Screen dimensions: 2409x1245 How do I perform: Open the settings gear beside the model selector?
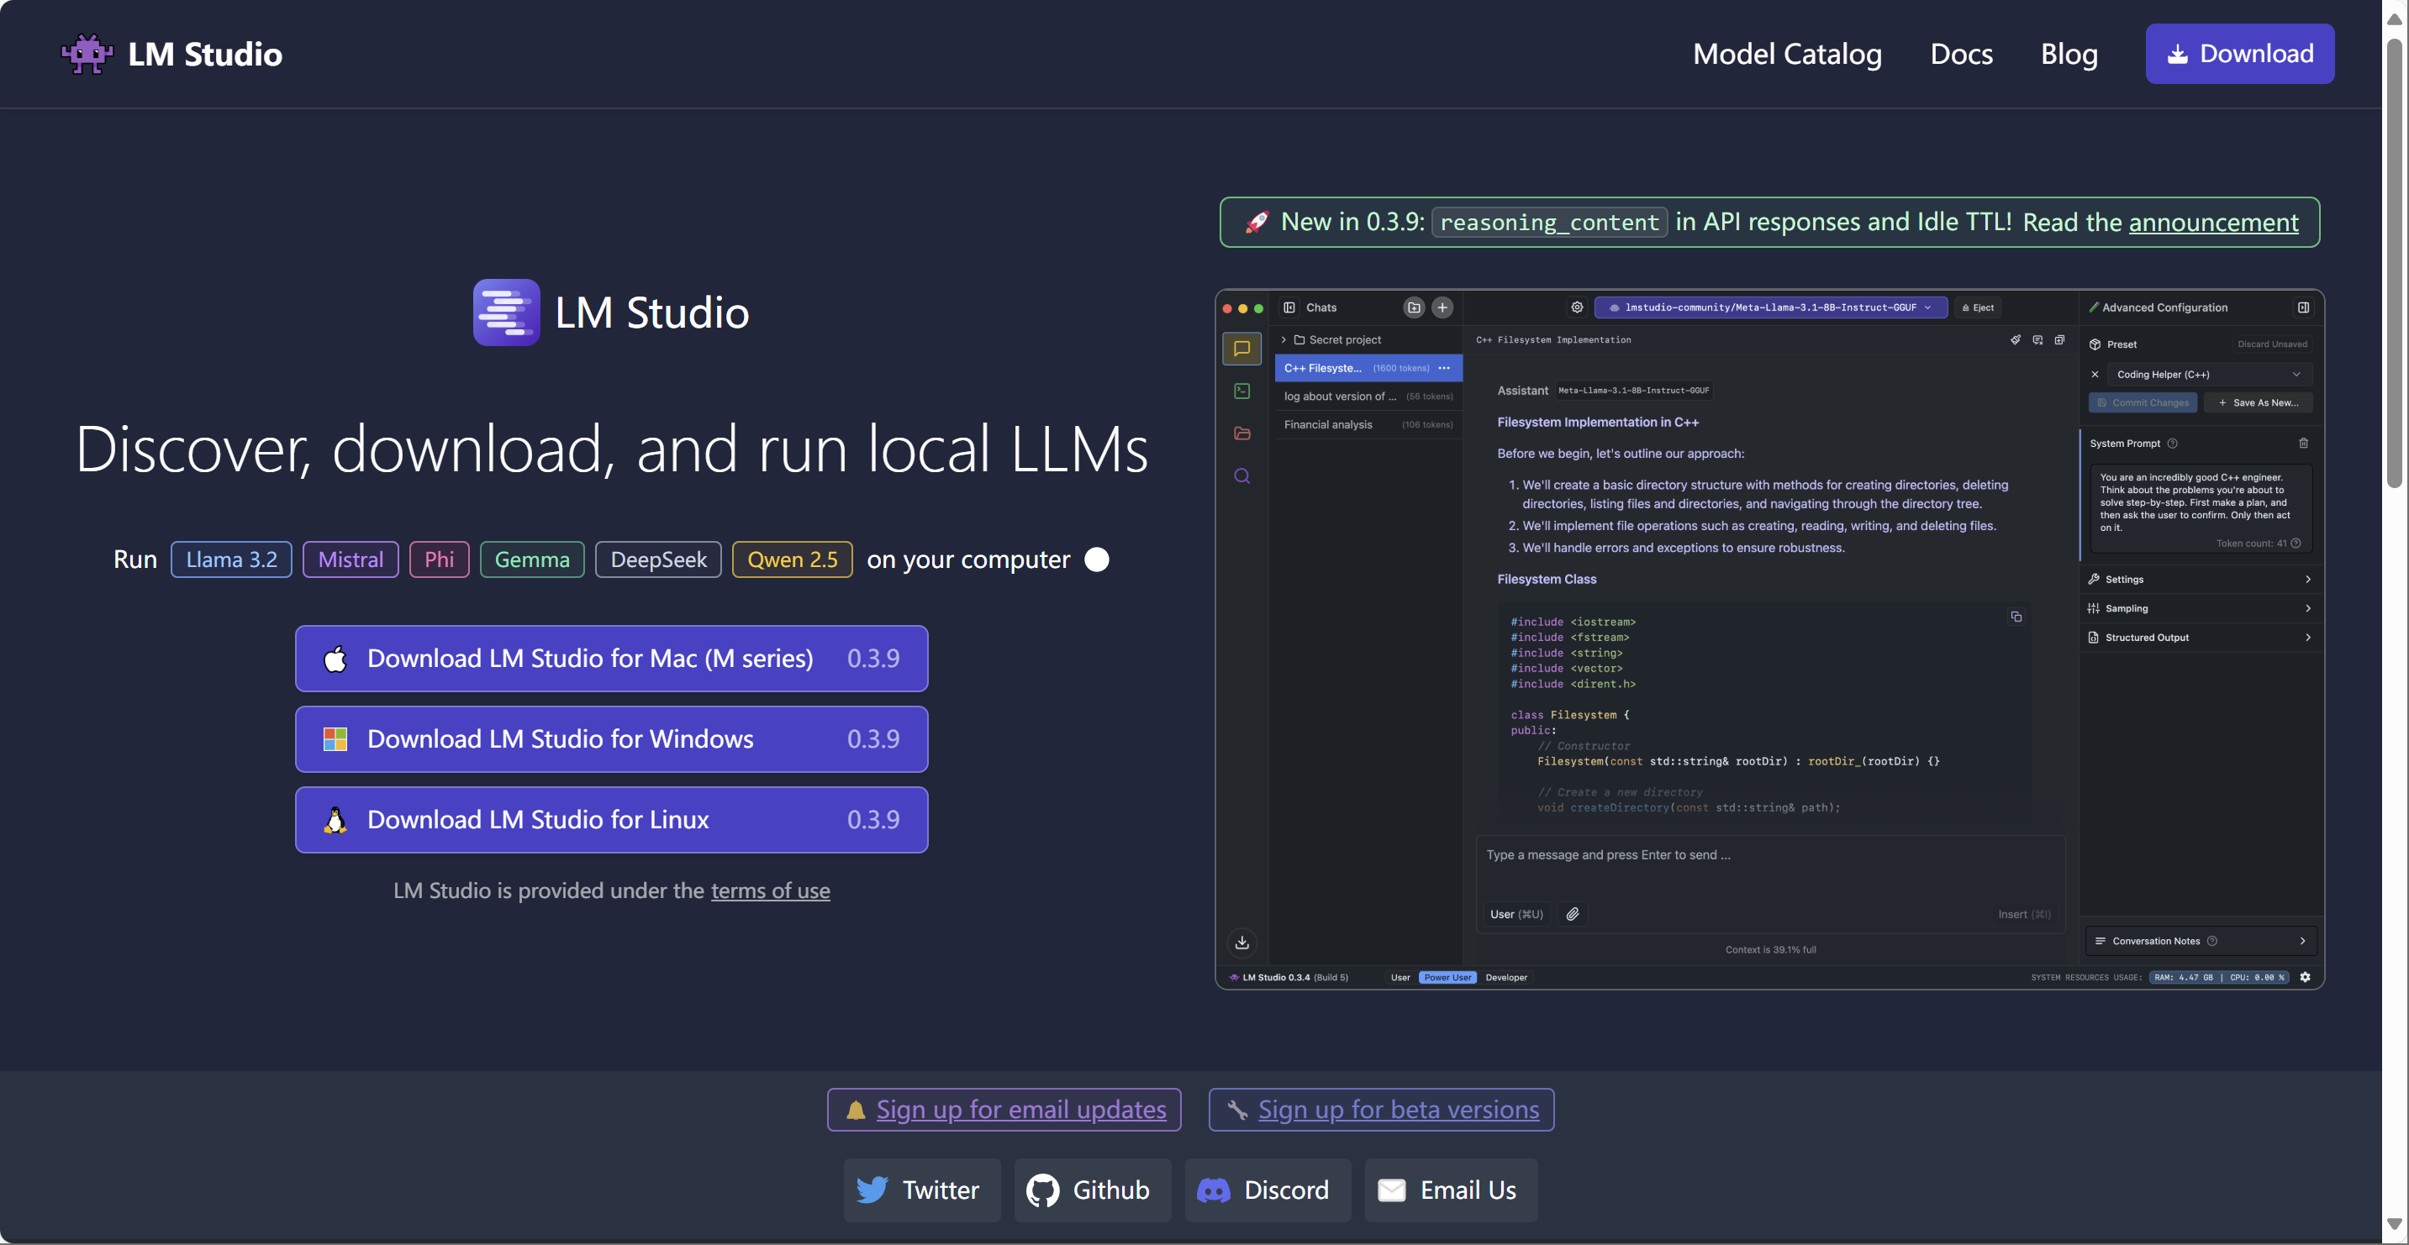(x=1577, y=307)
